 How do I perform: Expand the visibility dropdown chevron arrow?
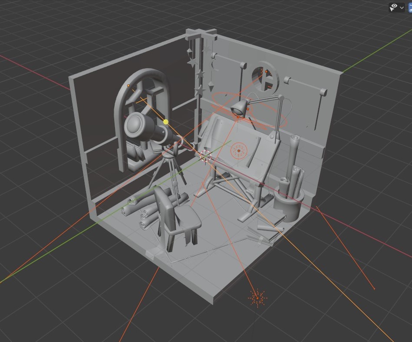(x=402, y=7)
